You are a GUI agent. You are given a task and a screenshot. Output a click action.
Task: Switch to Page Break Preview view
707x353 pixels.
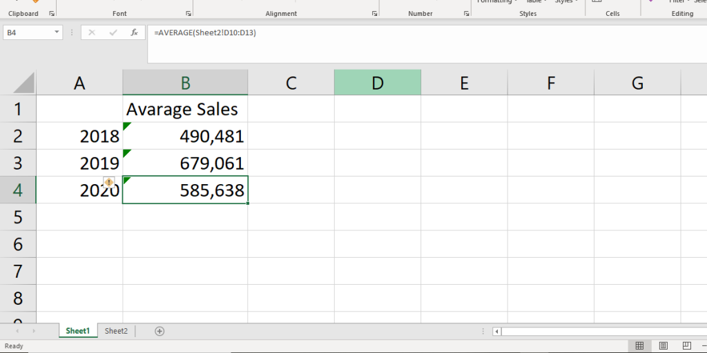pyautogui.click(x=686, y=345)
